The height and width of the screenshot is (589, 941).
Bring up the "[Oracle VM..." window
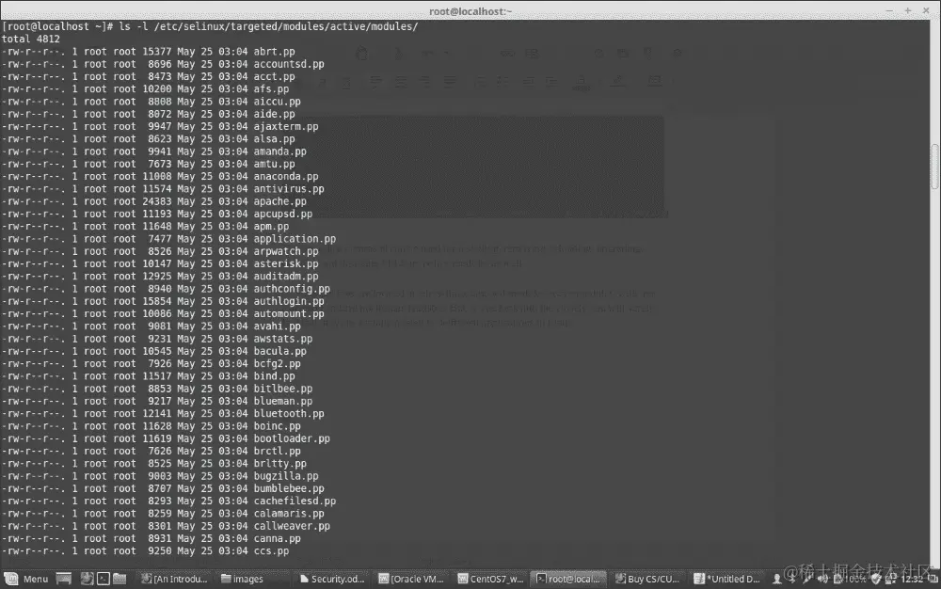click(x=411, y=579)
